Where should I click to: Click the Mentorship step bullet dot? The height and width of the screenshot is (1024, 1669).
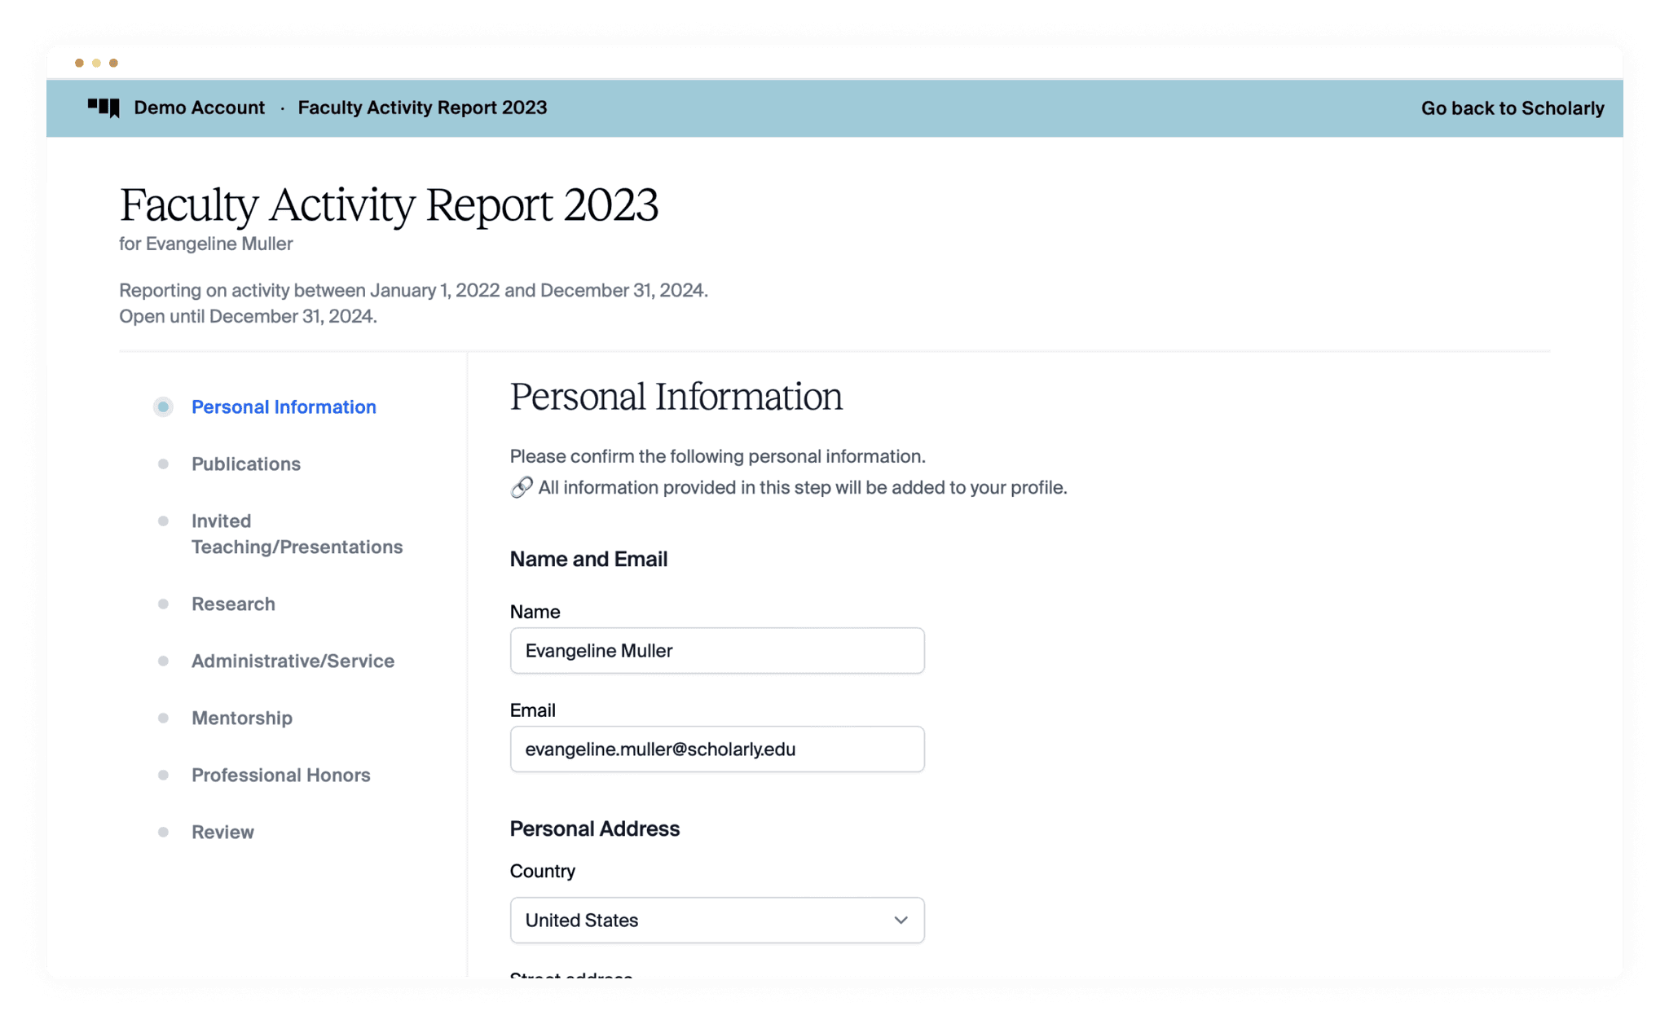[x=163, y=718]
